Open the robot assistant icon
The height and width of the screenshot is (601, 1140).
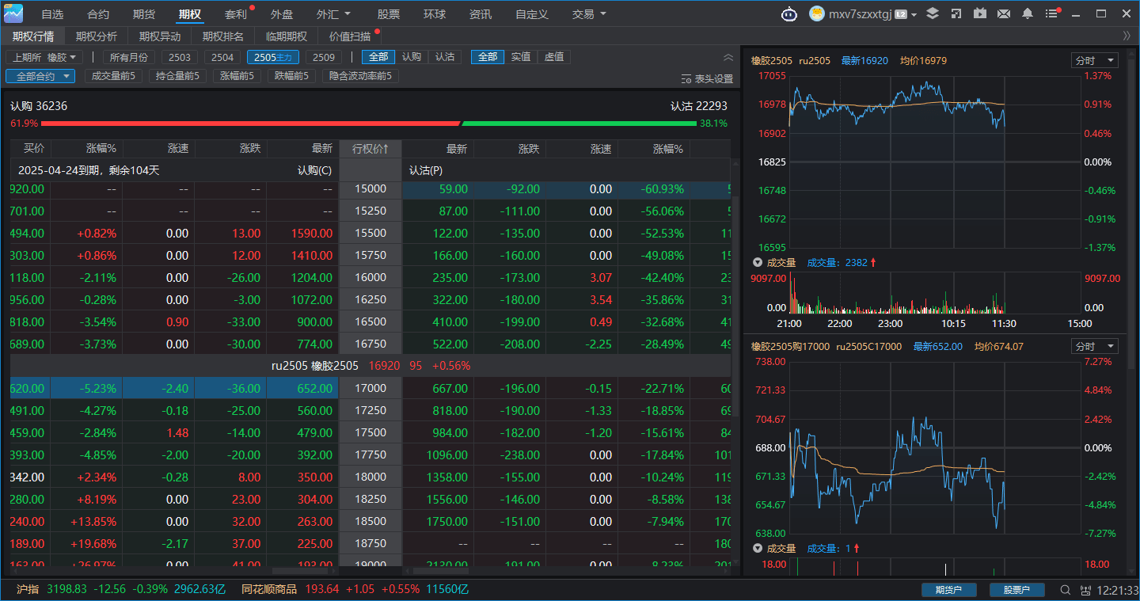coord(789,13)
